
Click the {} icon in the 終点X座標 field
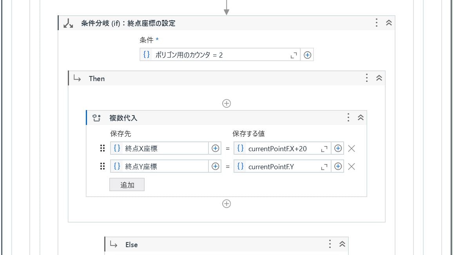[117, 148]
